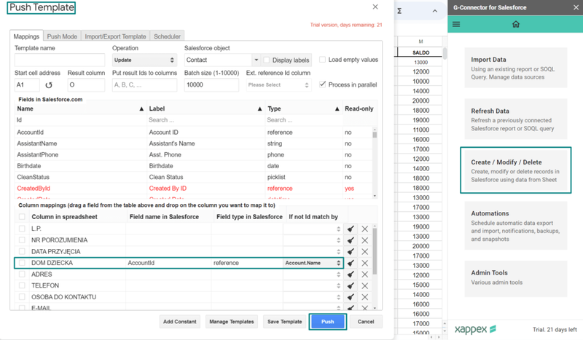Open match-by dropdown for DATA PRZYJĘCIA
Screen dimensions: 583x340
[313, 252]
